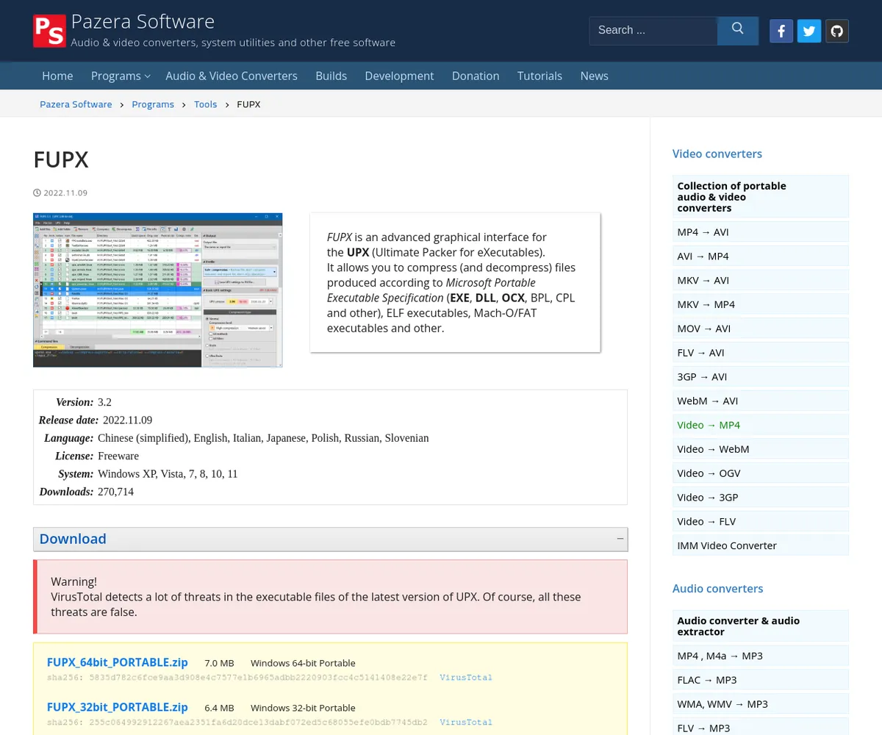Download FUPX_64bit_PORTABLE.zip
The width and height of the screenshot is (882, 735).
(117, 662)
